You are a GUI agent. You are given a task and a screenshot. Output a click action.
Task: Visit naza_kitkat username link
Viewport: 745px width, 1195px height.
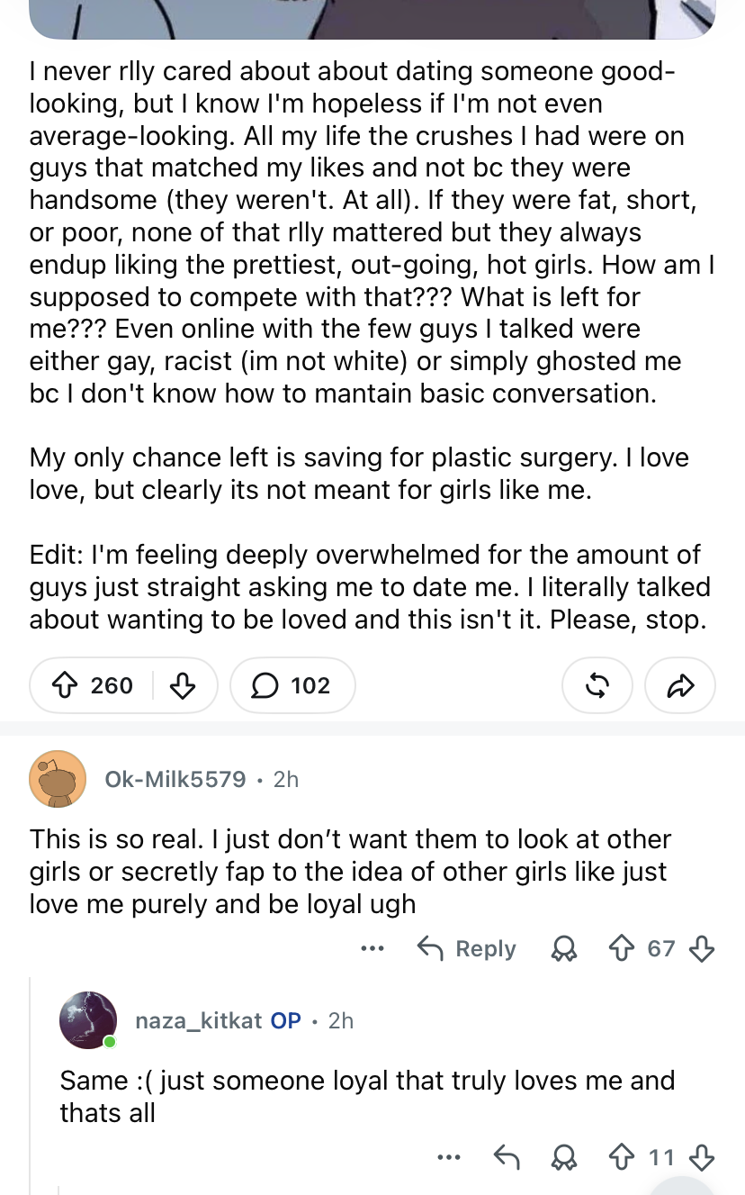[199, 1020]
